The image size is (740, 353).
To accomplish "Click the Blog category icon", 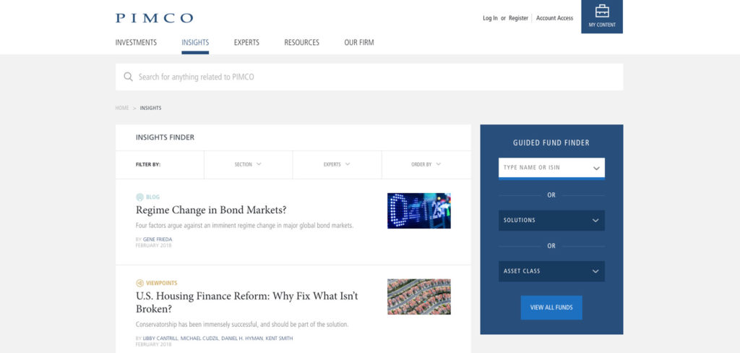I will coord(139,197).
